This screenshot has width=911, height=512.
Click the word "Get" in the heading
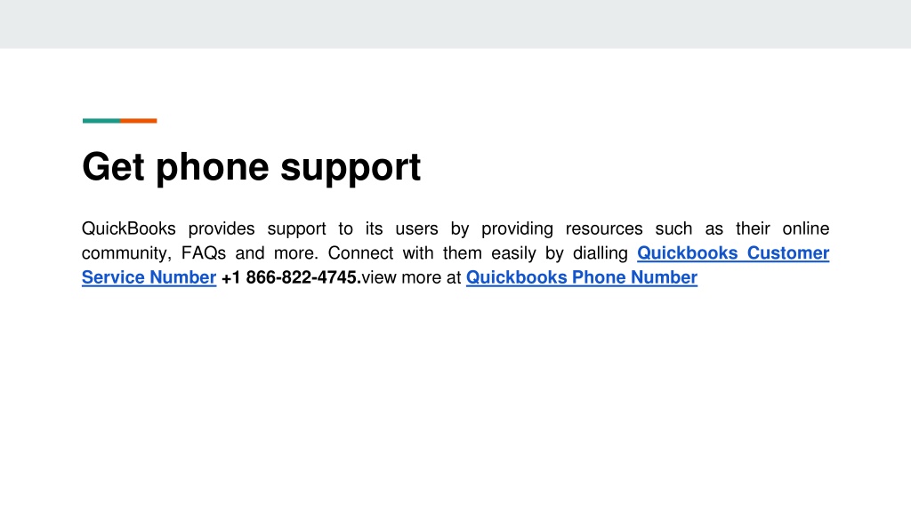(x=113, y=167)
